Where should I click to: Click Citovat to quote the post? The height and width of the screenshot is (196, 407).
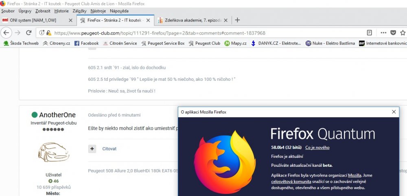[x=109, y=149]
